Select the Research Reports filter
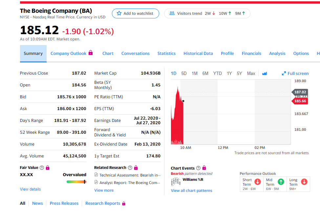This screenshot has height=211, width=320. point(103,203)
